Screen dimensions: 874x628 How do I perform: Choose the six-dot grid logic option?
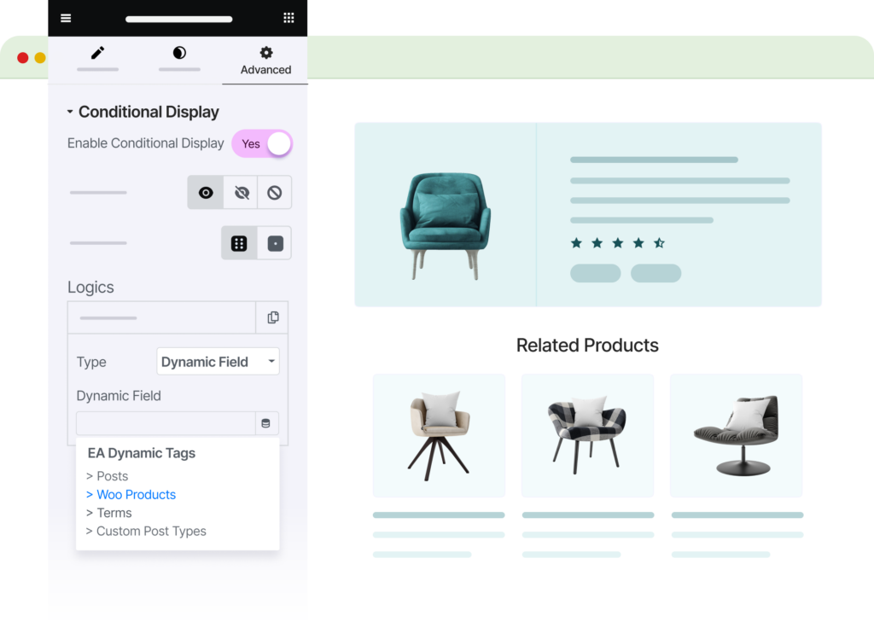click(239, 243)
